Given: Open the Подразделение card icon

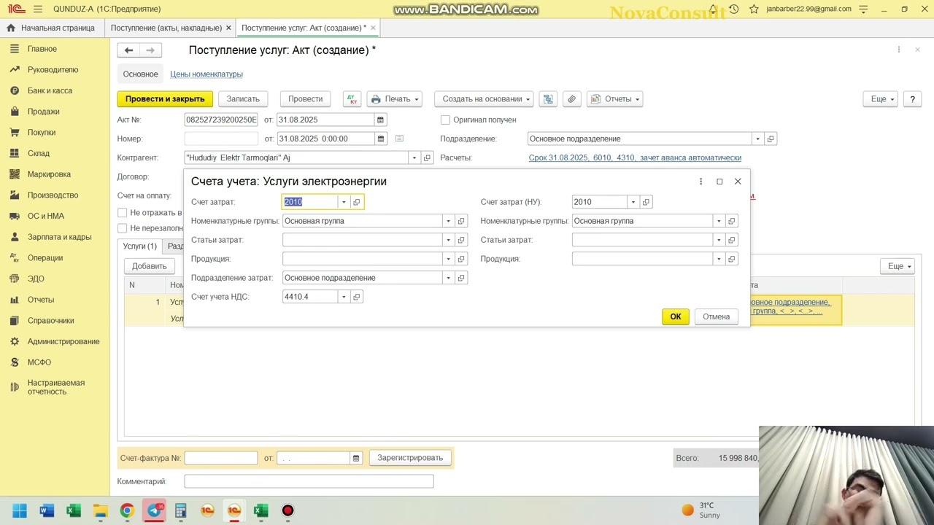Looking at the screenshot, I should pyautogui.click(x=771, y=139).
